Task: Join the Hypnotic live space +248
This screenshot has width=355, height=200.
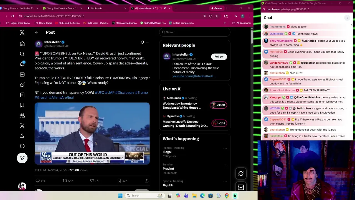Action: click(219, 123)
